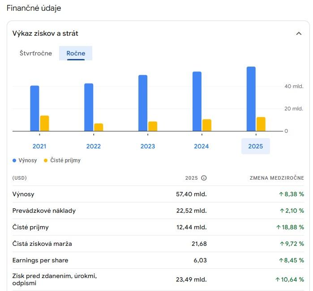This screenshot has height=291, width=313.
Task: Click the Prevádzkové náklady row label
Action: click(x=44, y=211)
